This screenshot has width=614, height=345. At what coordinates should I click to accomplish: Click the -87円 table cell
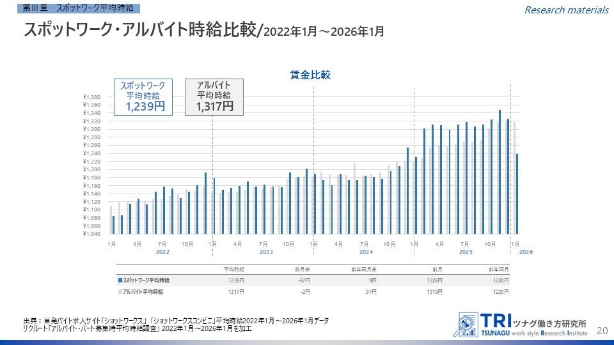coord(304,280)
